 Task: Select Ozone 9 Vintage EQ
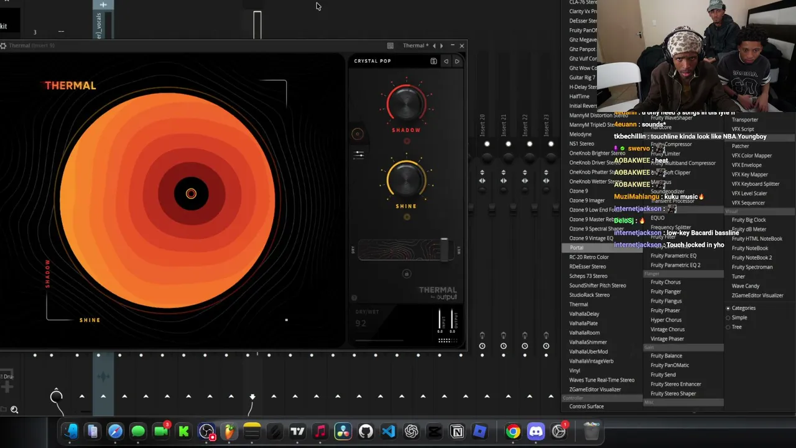point(591,238)
